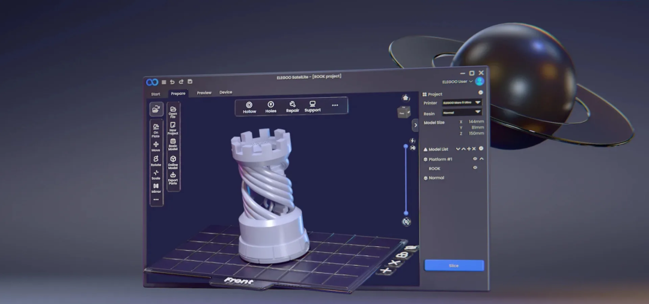Open more tools ellipsis in left toolbar
The height and width of the screenshot is (304, 649).
click(x=156, y=200)
